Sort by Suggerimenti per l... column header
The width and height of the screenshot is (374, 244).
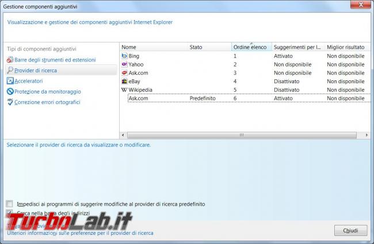pos(298,47)
